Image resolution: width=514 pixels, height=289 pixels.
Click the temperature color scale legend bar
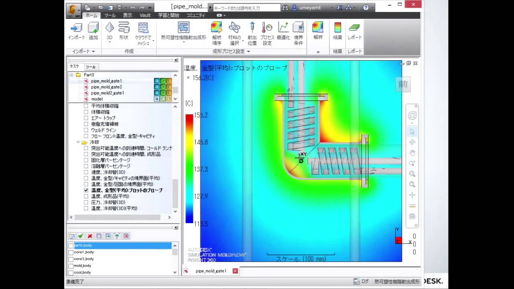(189, 169)
